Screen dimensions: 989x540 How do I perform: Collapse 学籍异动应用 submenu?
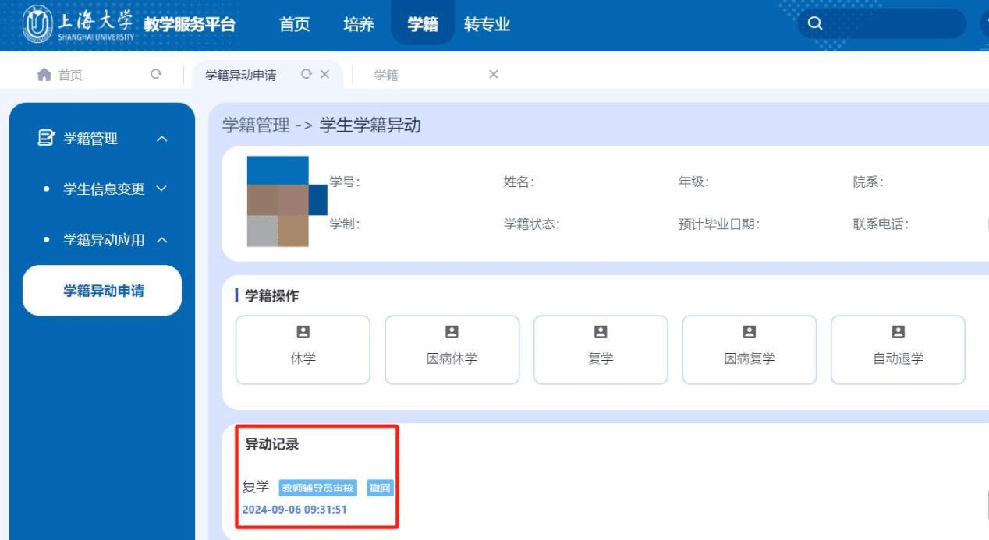point(161,240)
